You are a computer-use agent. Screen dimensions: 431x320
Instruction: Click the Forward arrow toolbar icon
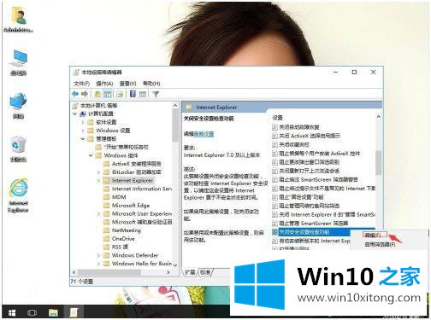point(85,94)
